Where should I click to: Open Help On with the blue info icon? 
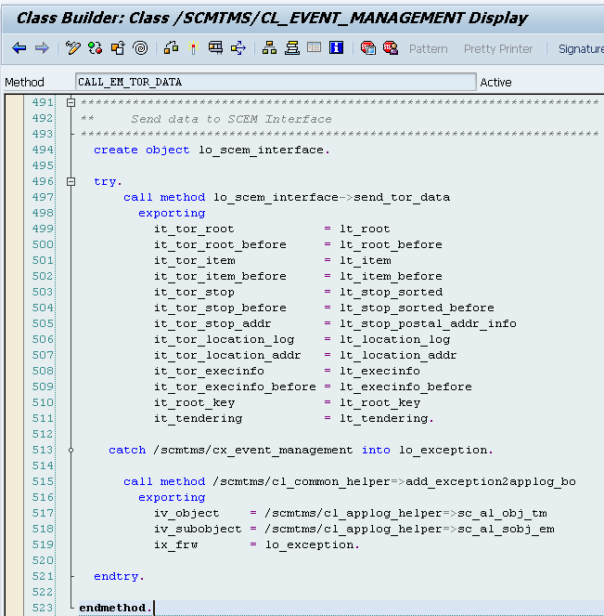(x=336, y=48)
